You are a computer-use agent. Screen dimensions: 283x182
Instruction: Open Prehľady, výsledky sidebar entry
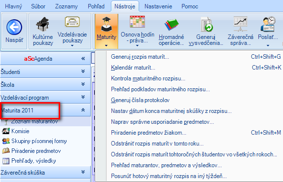coord(34,161)
